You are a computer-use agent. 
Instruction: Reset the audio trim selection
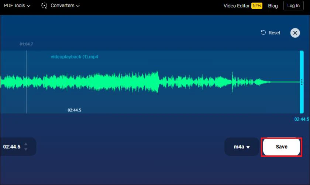[x=271, y=33]
